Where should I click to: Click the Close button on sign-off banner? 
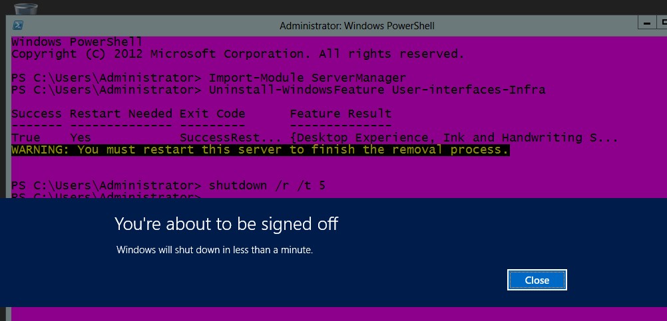[x=537, y=280]
